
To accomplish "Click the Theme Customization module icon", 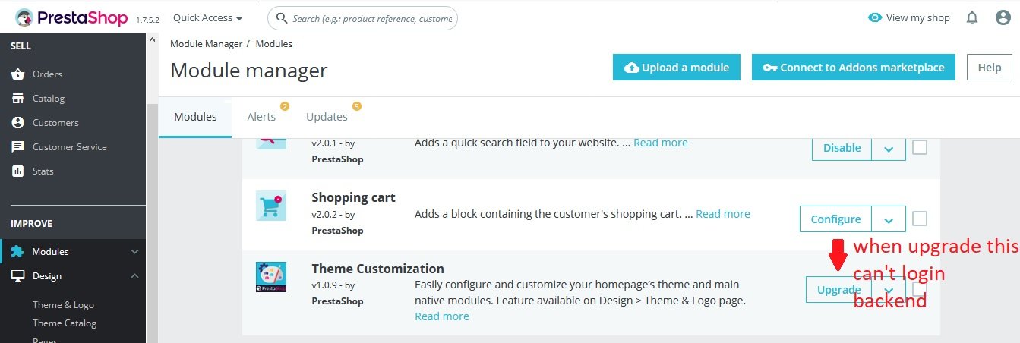I will click(271, 277).
